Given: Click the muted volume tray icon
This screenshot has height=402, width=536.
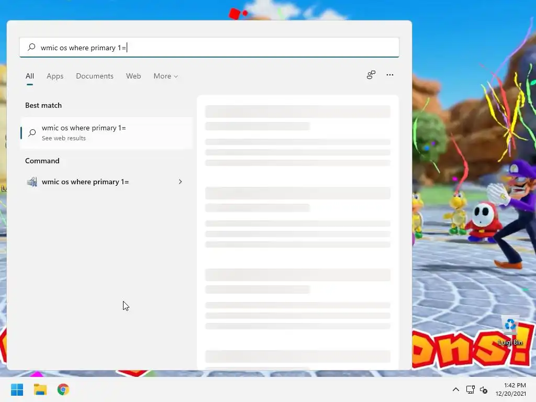Looking at the screenshot, I should click(483, 389).
